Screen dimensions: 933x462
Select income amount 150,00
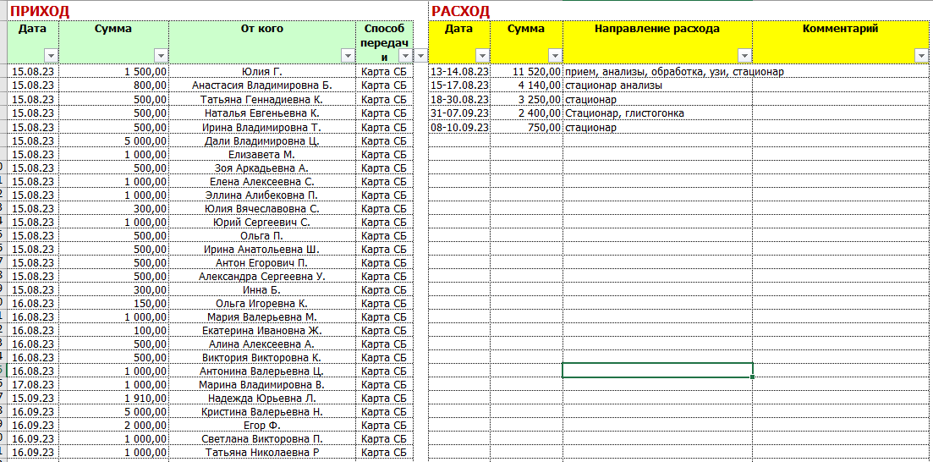pyautogui.click(x=113, y=303)
